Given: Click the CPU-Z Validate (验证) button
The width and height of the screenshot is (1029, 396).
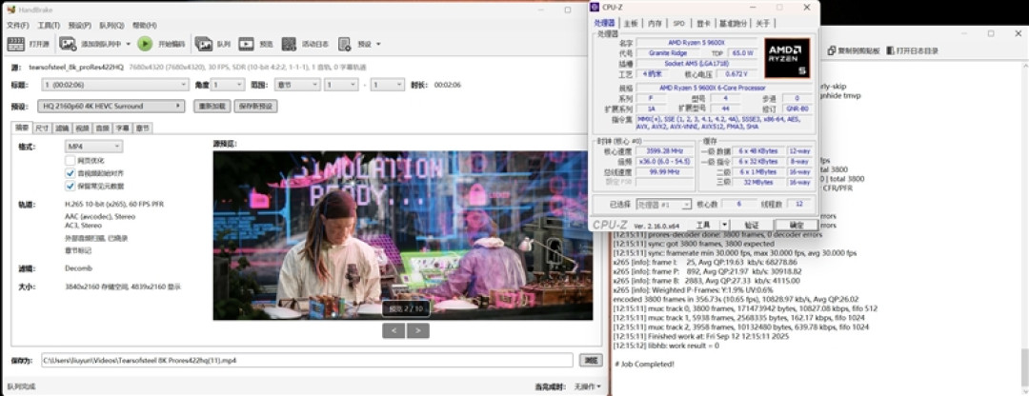Looking at the screenshot, I should (752, 225).
